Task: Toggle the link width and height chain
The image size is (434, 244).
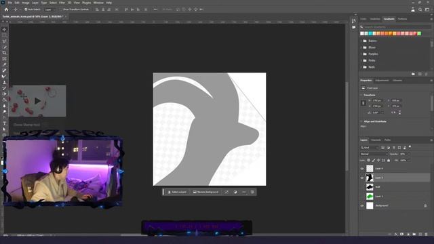Action: (x=363, y=103)
